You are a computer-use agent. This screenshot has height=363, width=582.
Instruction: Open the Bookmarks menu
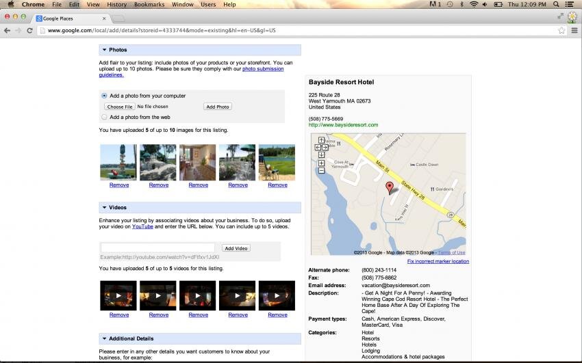(149, 5)
